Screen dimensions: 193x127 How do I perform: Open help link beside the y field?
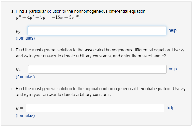(171, 108)
